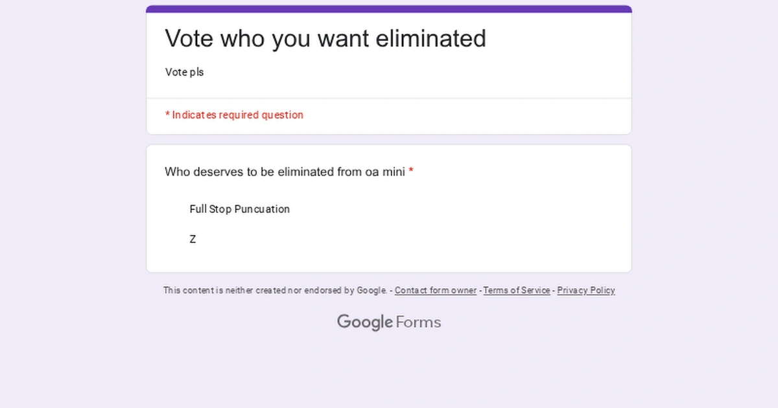The height and width of the screenshot is (408, 778).
Task: Click the "Forms" word in footer logo
Action: (x=418, y=322)
